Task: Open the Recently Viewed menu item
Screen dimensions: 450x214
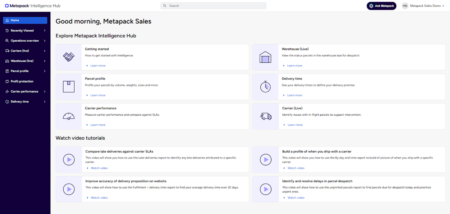Action: tap(25, 30)
